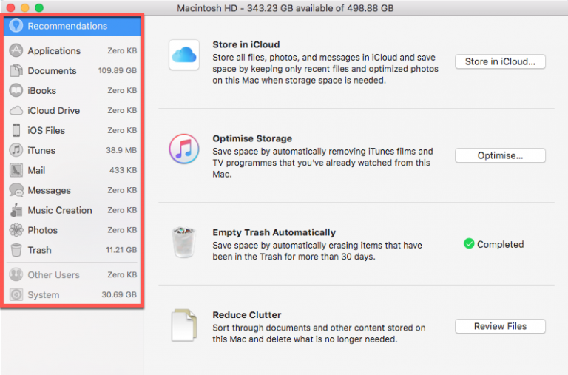The width and height of the screenshot is (568, 375).
Task: Click the Other Users icon
Action: coord(16,274)
